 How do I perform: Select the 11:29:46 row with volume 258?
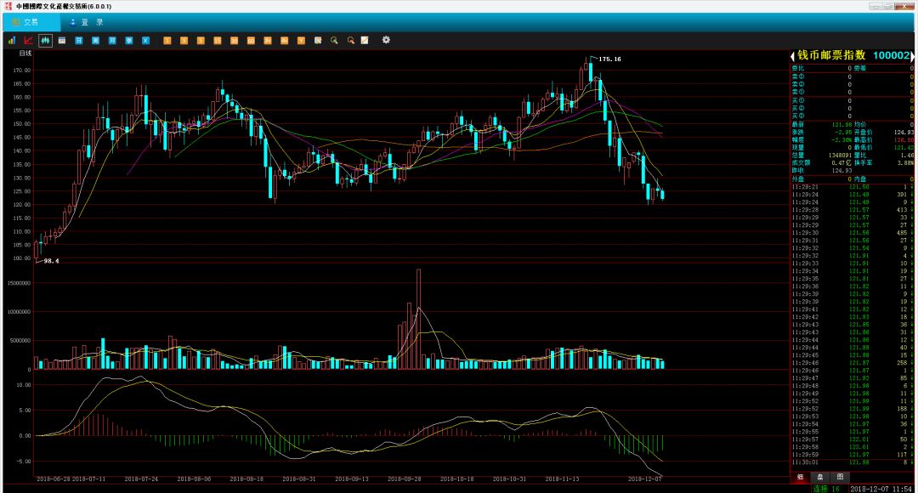coord(852,363)
